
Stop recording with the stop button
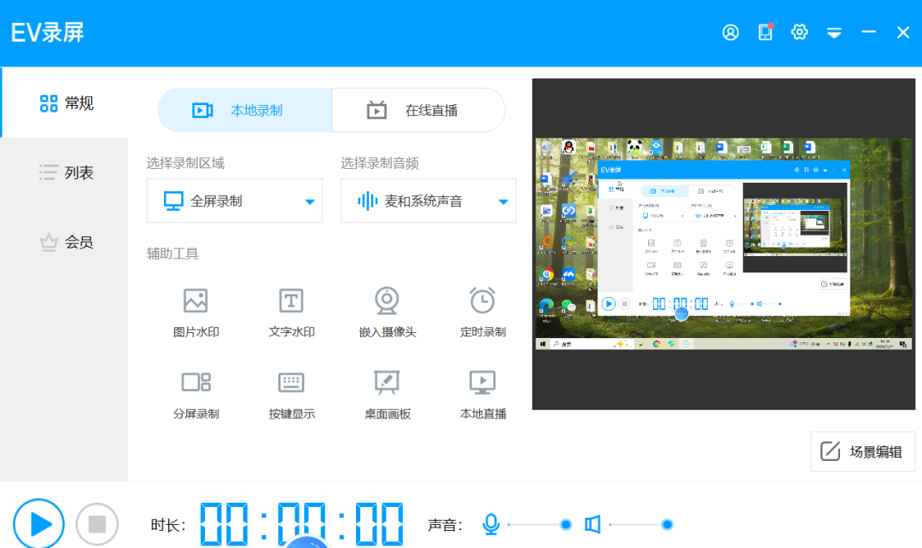pos(97,523)
